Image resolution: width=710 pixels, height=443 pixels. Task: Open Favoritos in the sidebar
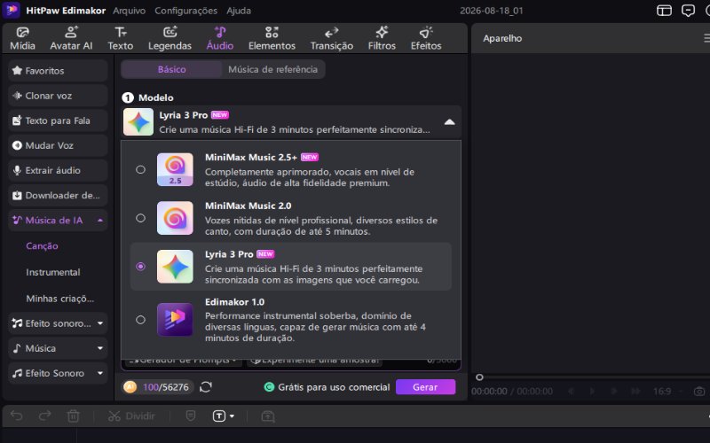pyautogui.click(x=58, y=71)
